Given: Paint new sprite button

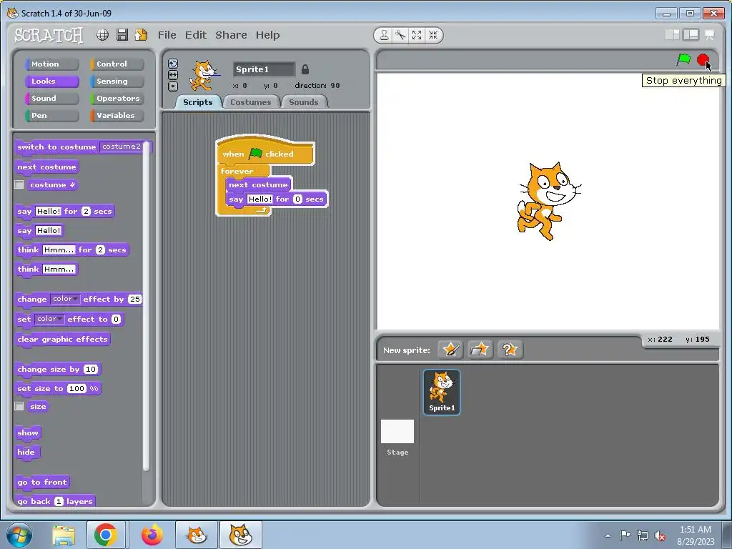Looking at the screenshot, I should pyautogui.click(x=450, y=350).
